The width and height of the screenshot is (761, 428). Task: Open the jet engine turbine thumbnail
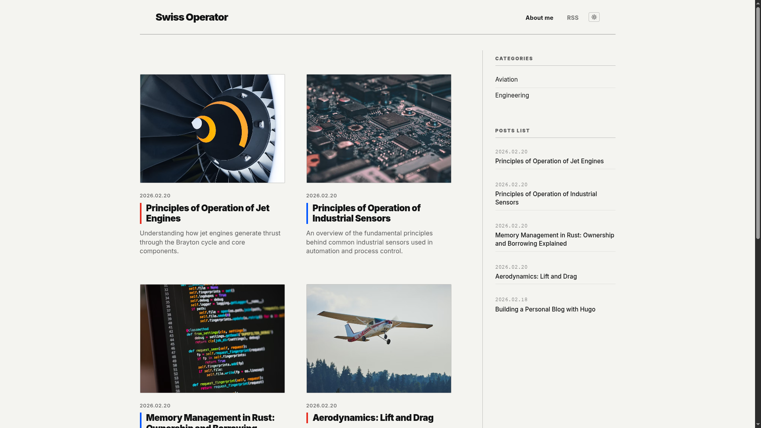(x=212, y=128)
